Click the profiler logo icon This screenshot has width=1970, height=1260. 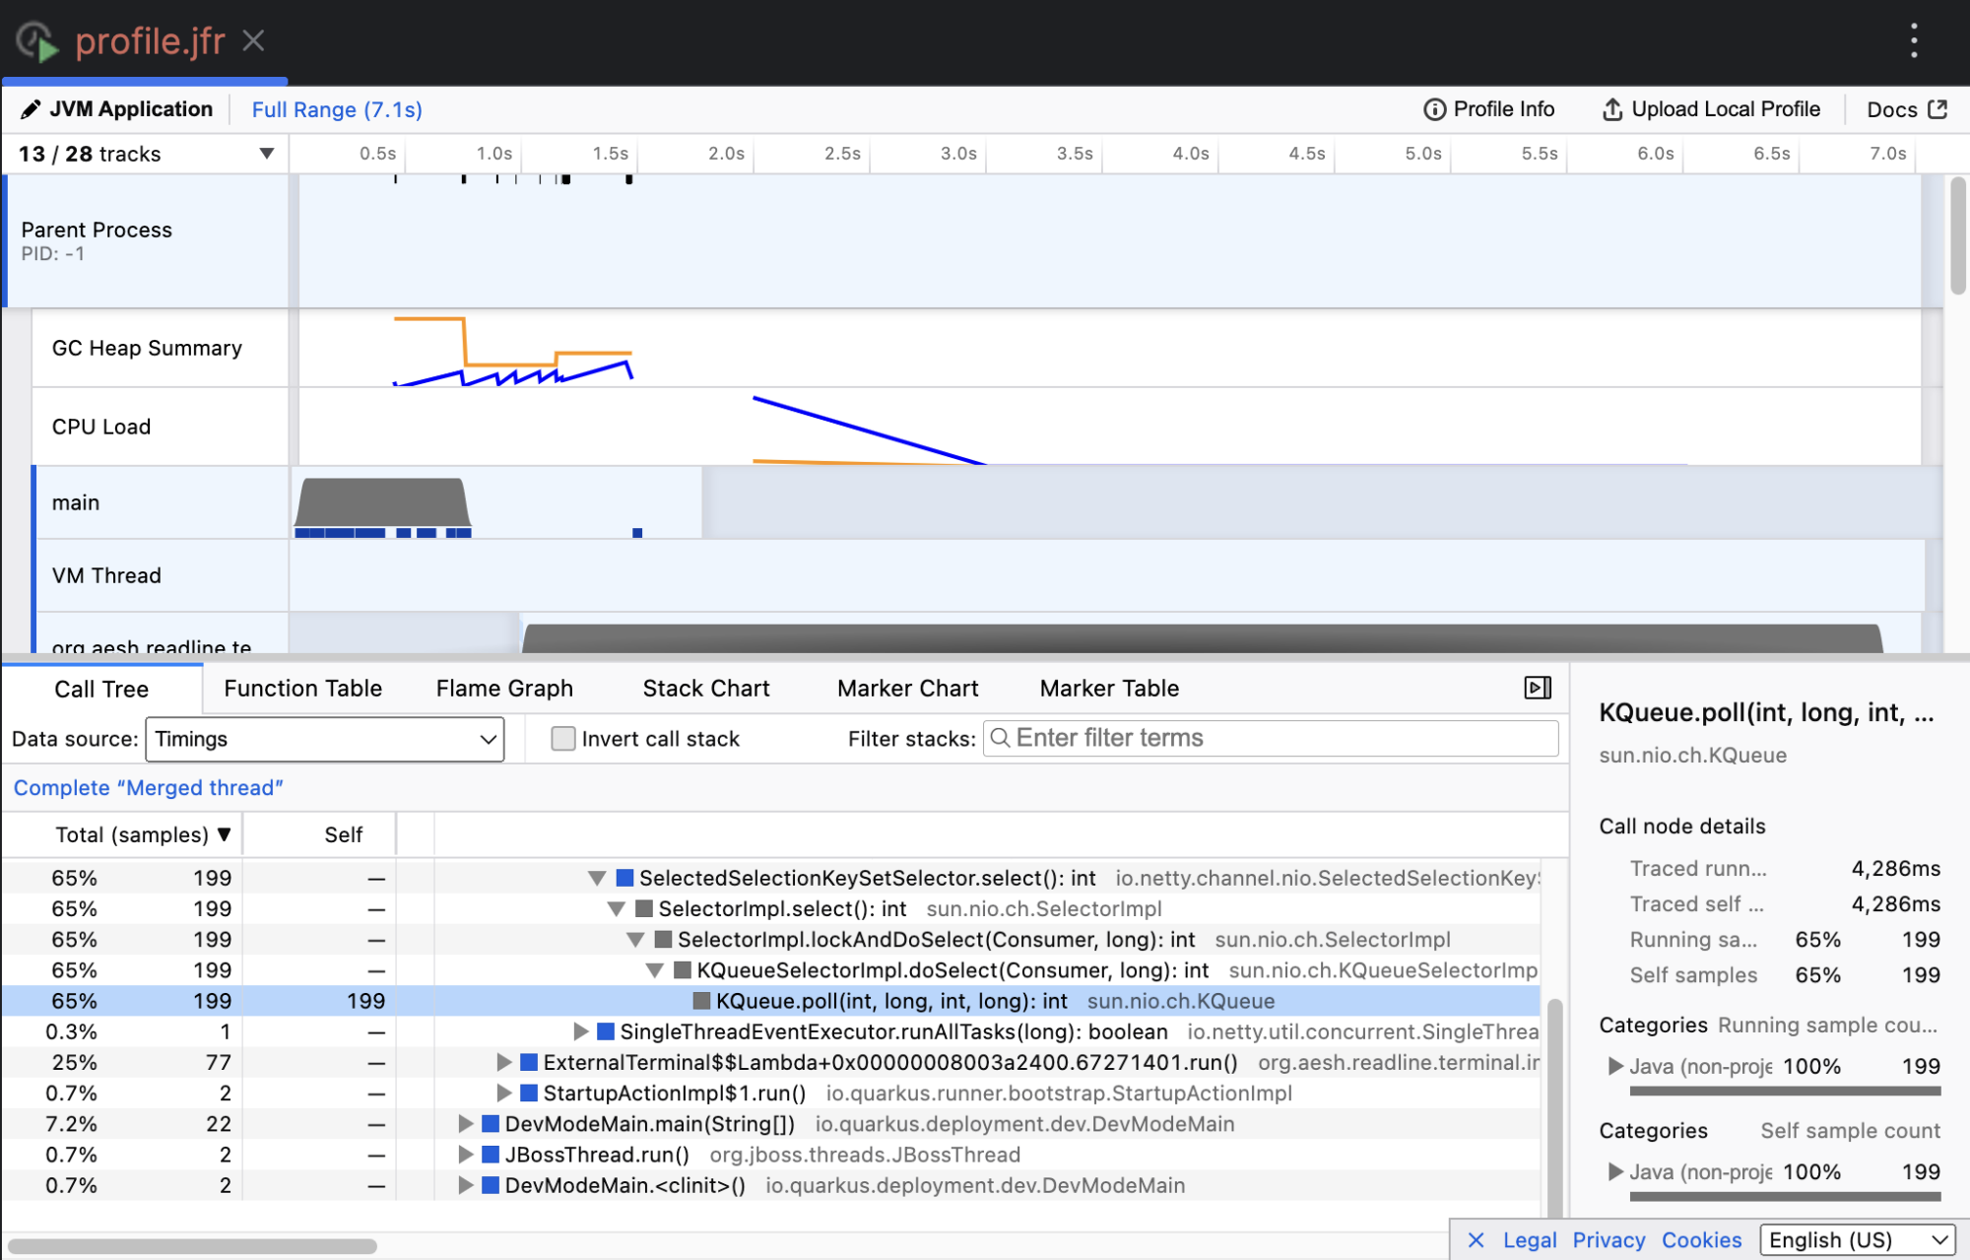(37, 41)
